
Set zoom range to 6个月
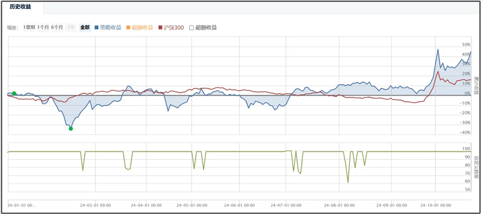tap(57, 28)
